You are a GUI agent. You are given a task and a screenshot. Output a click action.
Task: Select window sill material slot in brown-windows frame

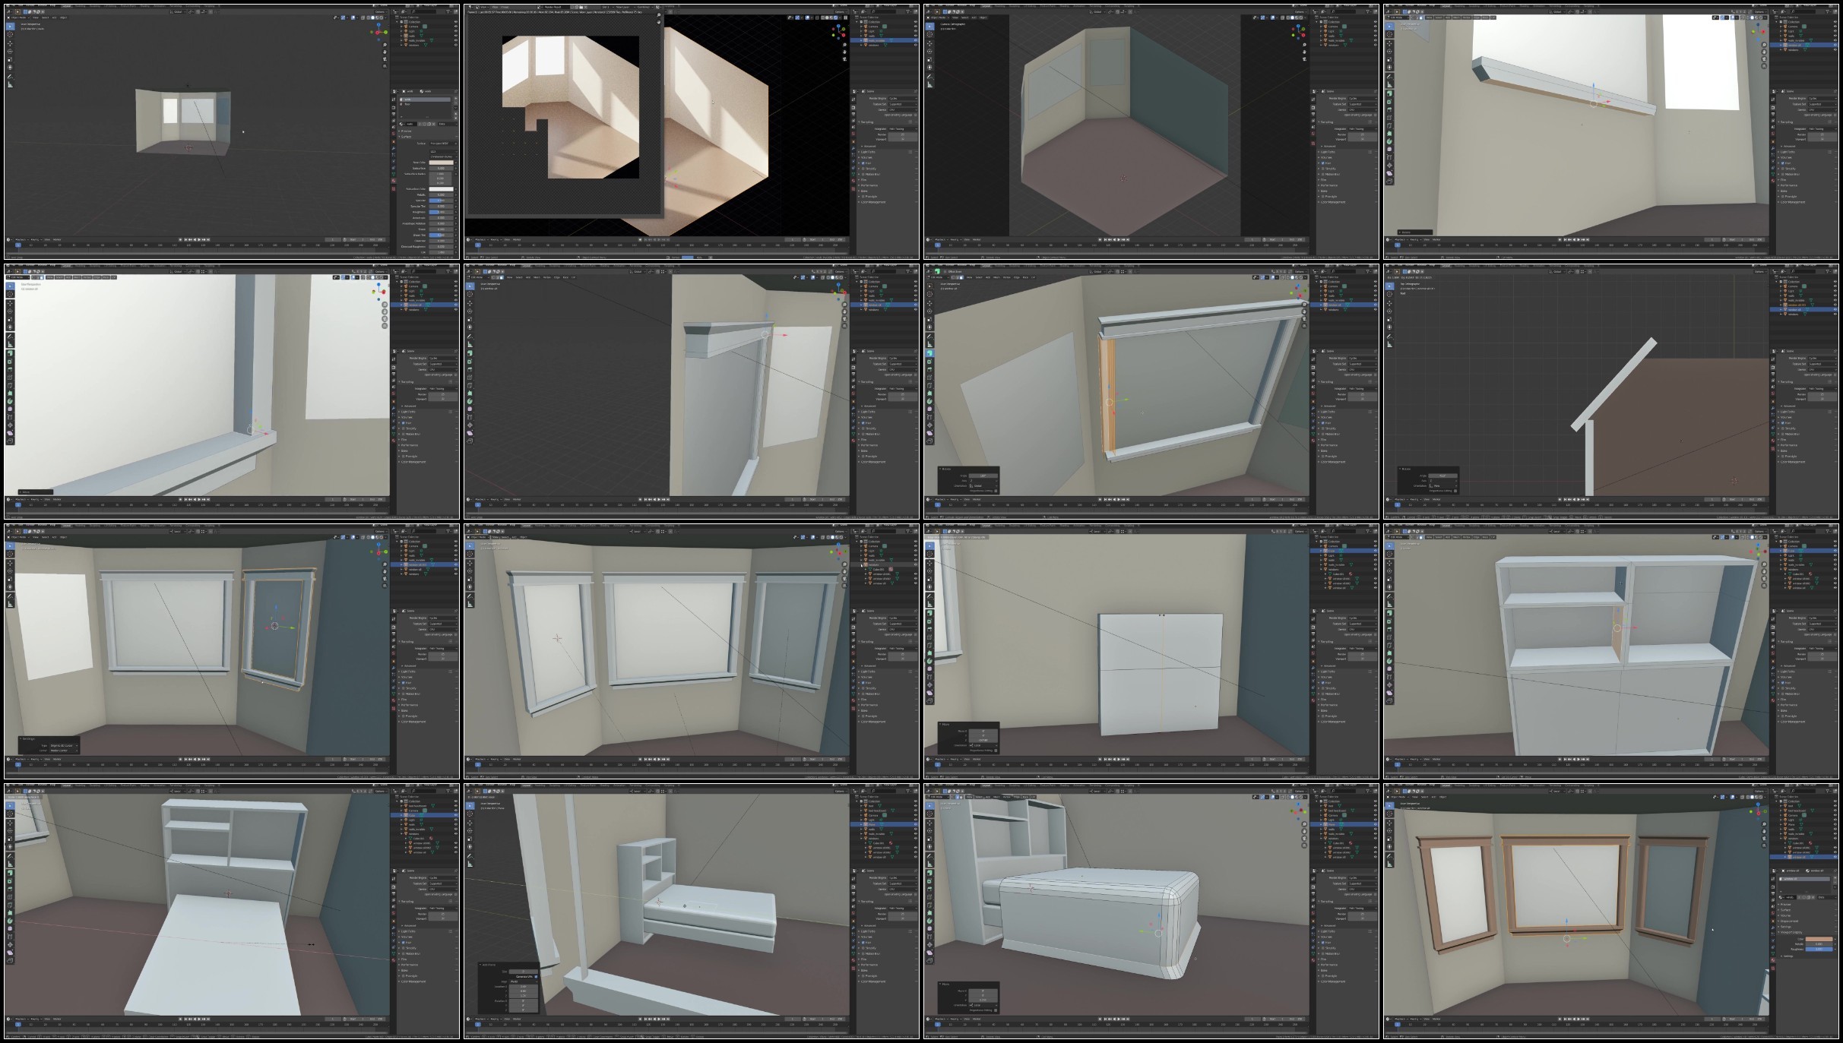(x=1805, y=879)
